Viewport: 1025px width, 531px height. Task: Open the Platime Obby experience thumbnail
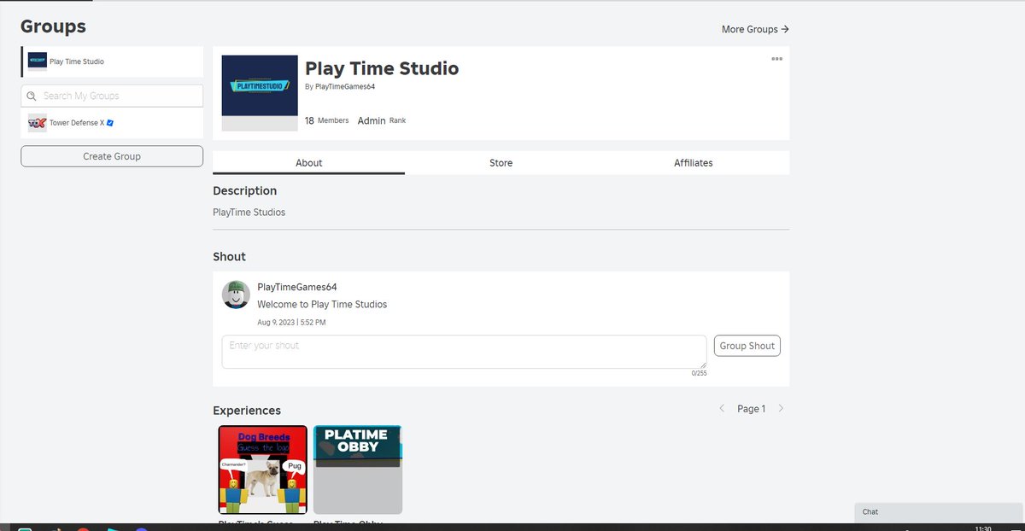(358, 470)
